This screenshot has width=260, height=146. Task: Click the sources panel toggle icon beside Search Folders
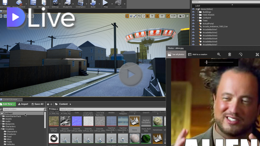[1, 109]
